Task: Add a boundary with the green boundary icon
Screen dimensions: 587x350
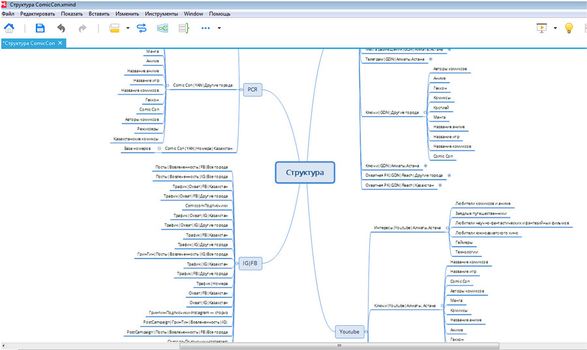Action: (x=162, y=28)
